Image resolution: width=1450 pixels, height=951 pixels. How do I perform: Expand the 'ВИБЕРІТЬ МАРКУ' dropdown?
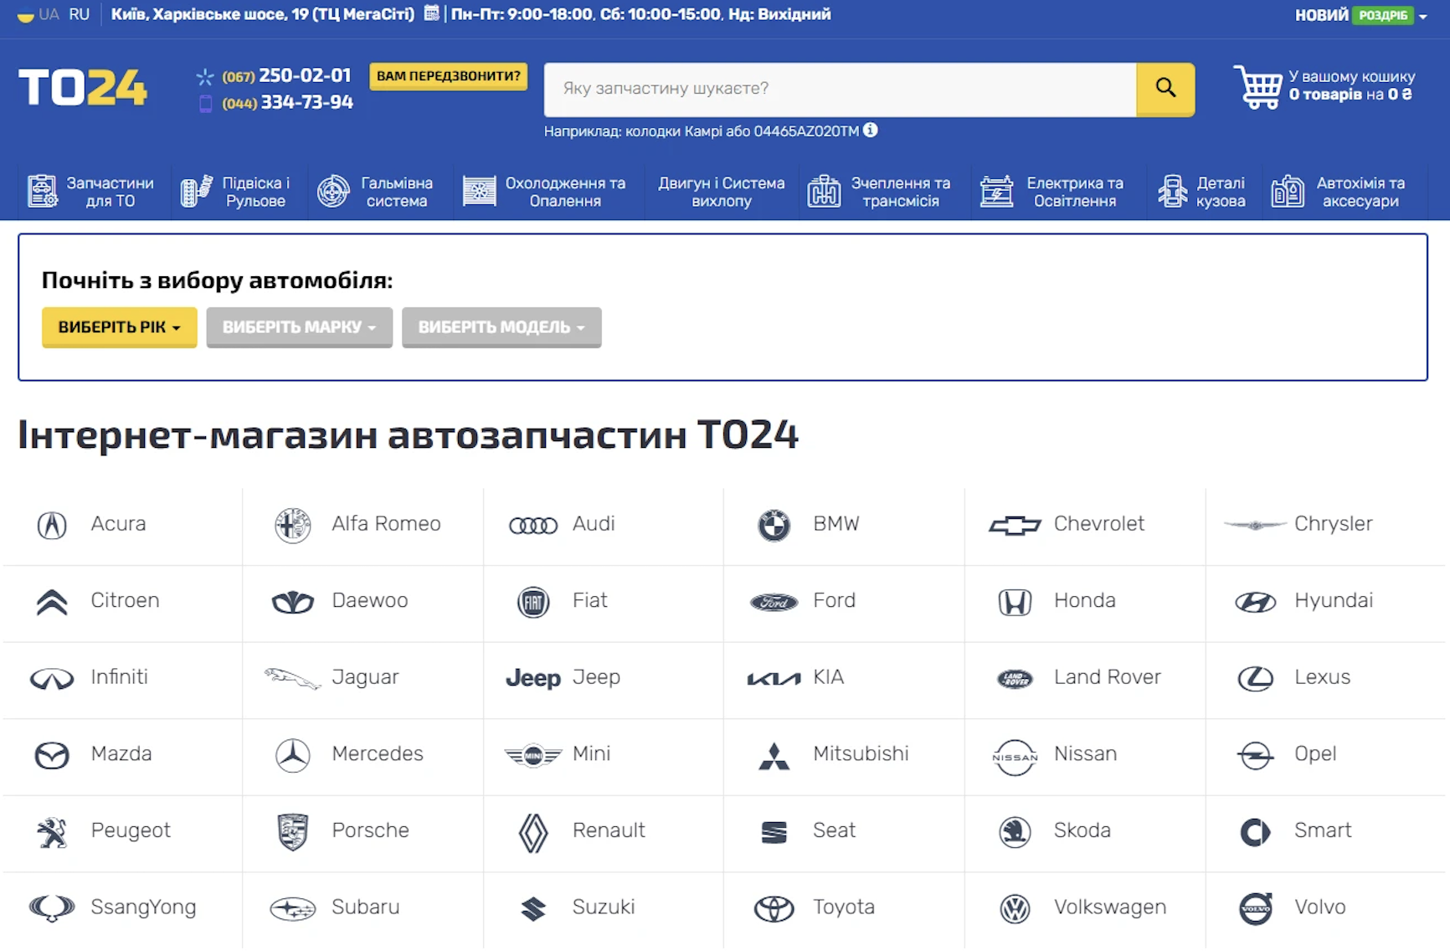point(299,327)
